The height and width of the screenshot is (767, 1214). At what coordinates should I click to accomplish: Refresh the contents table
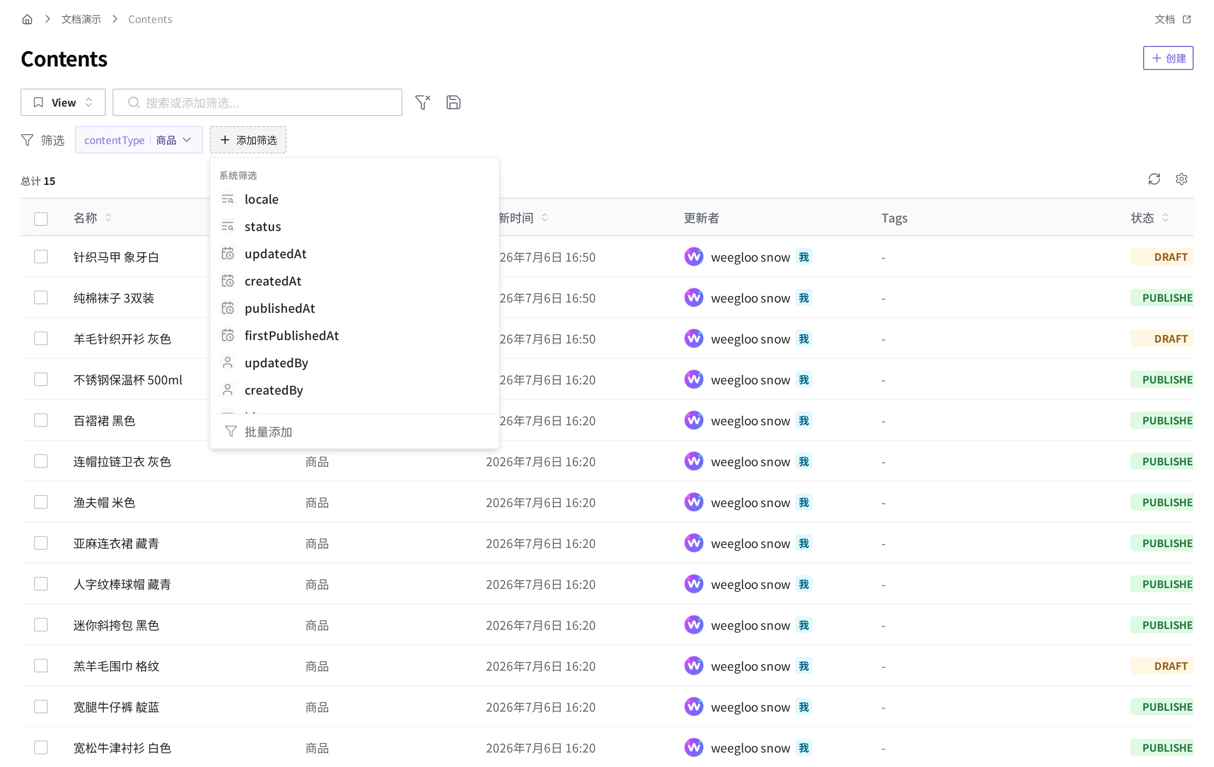point(1154,179)
